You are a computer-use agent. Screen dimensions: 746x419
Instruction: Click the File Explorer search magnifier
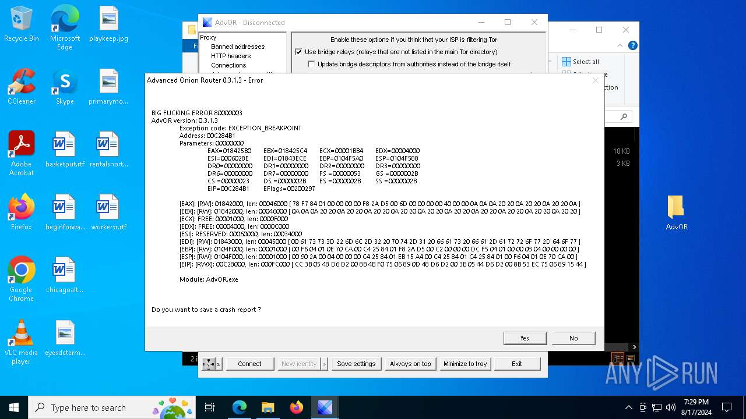623,117
